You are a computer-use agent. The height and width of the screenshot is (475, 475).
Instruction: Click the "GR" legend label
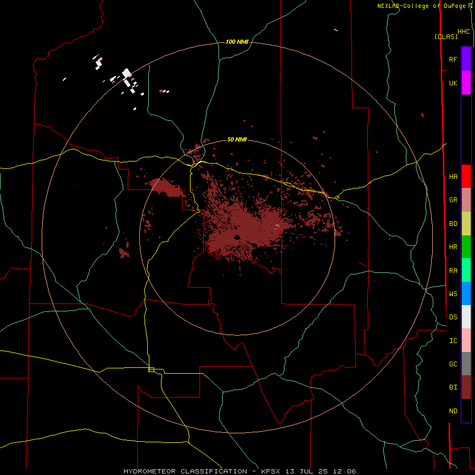[453, 200]
